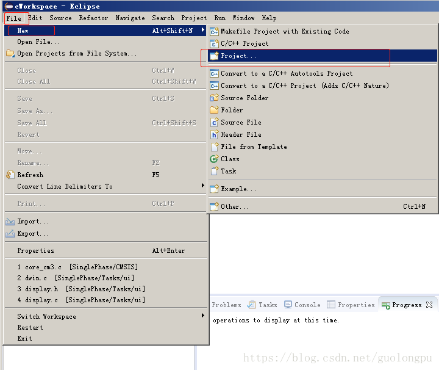This screenshot has width=439, height=370.
Task: Click the Open Projects from File System folder icon
Action: click(10, 53)
